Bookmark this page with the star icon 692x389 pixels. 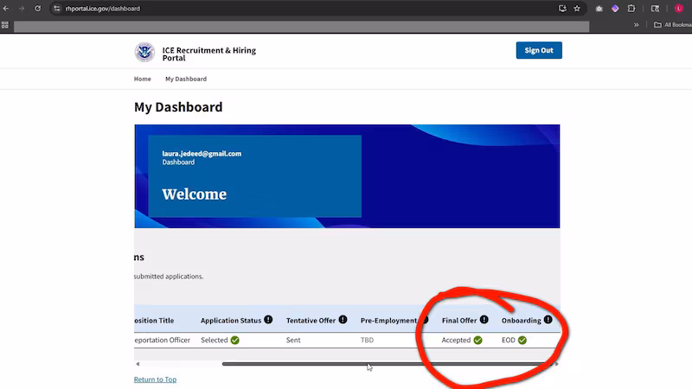tap(577, 9)
